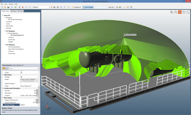Open the Project menu

(11, 4)
